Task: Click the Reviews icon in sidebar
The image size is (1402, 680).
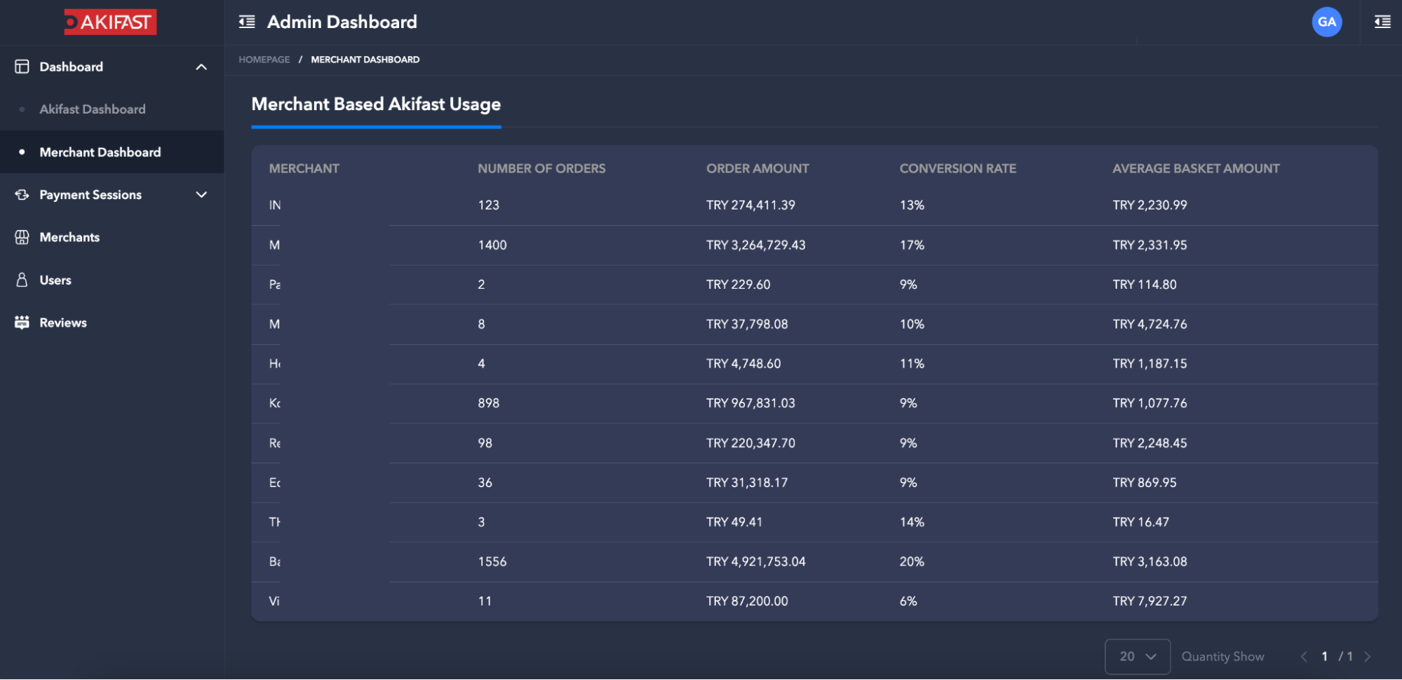Action: click(22, 322)
